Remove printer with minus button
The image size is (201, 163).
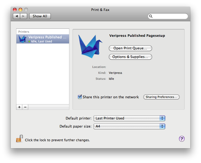tap(25, 107)
